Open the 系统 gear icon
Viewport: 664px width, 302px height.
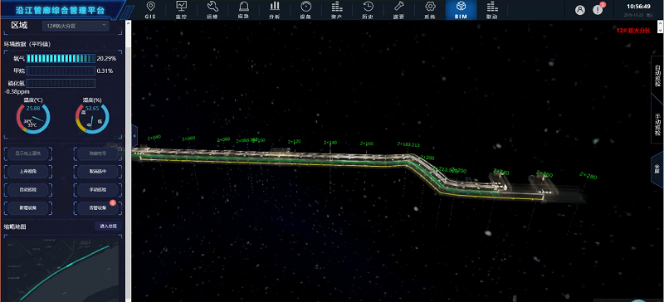(430, 7)
